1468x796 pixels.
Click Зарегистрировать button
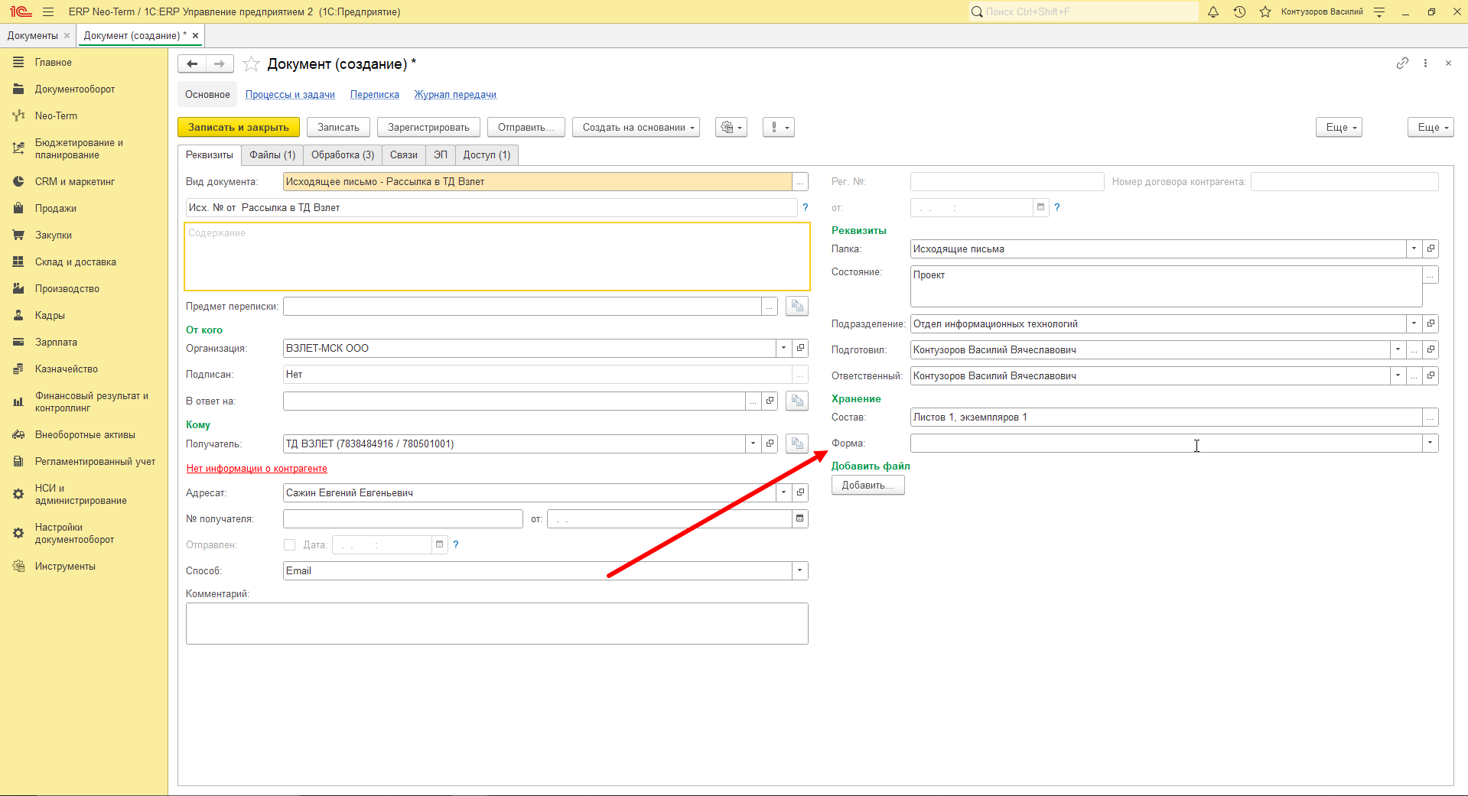pyautogui.click(x=428, y=127)
